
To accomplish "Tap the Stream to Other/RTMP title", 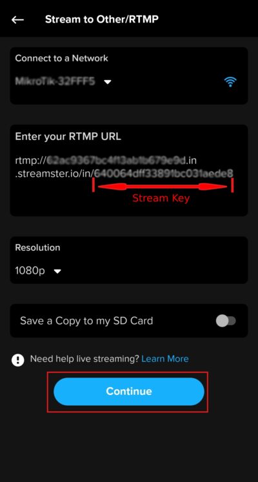I will tap(102, 19).
